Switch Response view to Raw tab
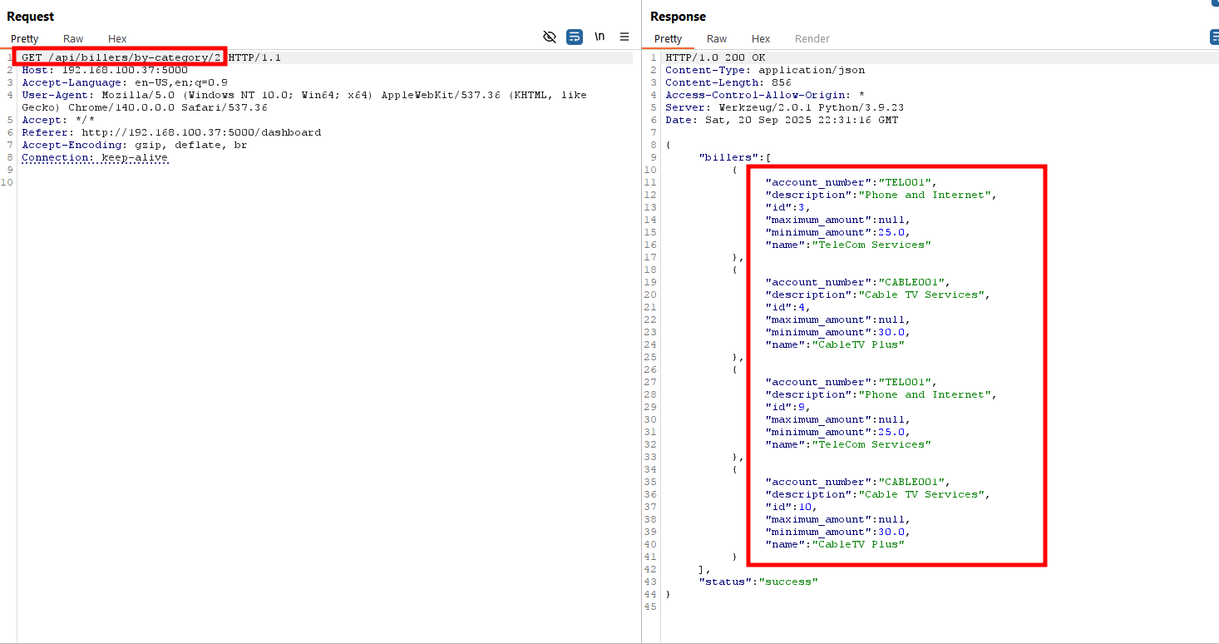This screenshot has width=1219, height=644. (717, 39)
